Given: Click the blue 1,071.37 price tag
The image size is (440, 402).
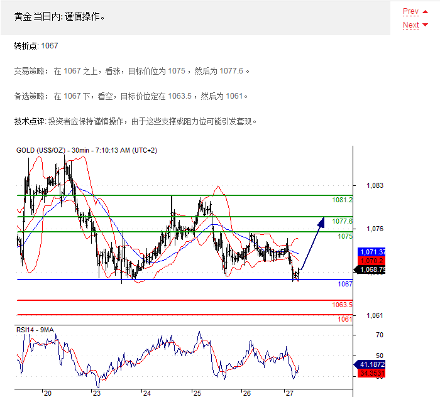Looking at the screenshot, I should tap(371, 252).
